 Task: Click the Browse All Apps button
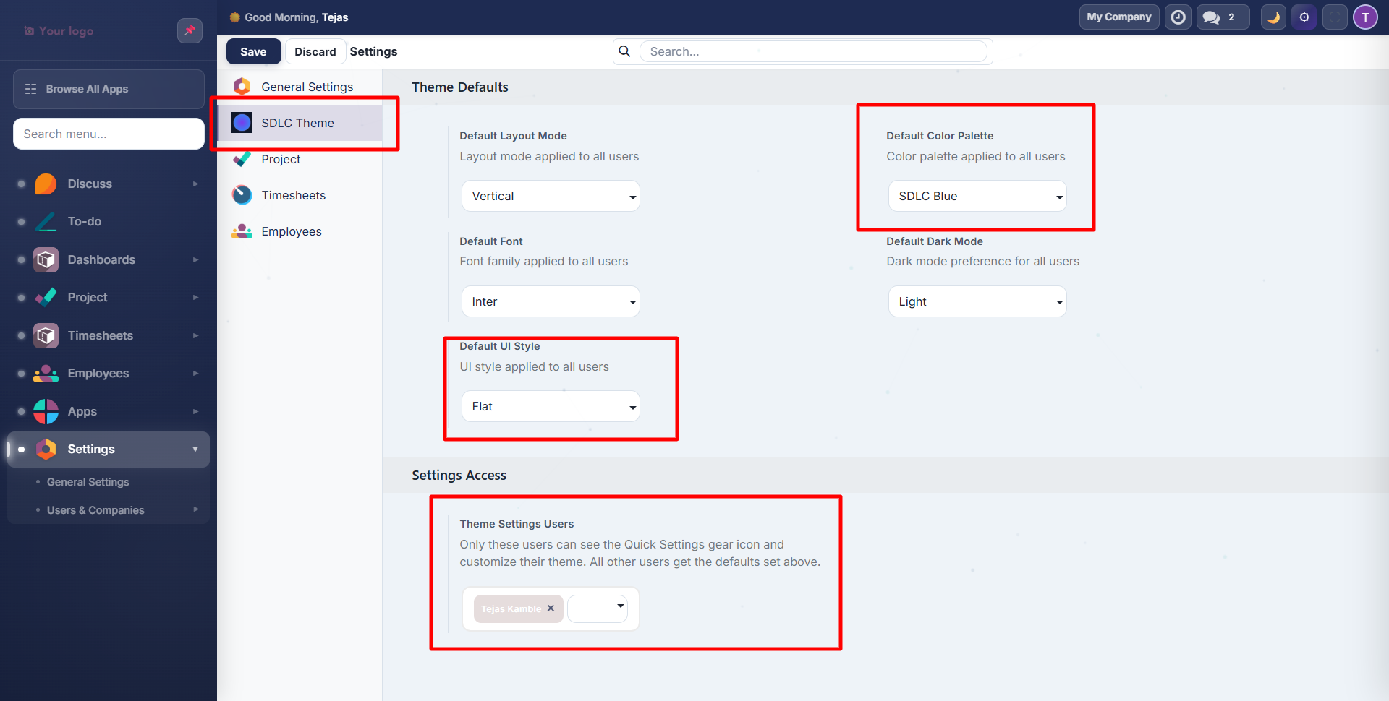108,89
